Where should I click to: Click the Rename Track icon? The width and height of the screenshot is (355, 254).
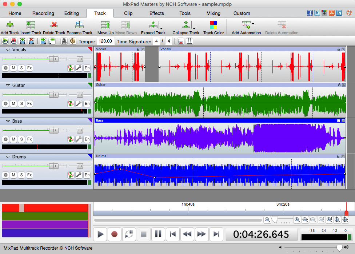79,25
